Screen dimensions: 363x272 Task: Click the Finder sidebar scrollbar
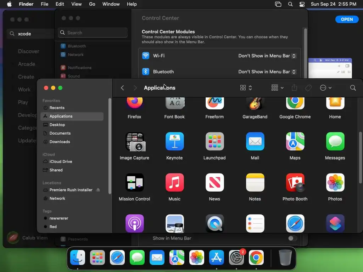click(110, 146)
